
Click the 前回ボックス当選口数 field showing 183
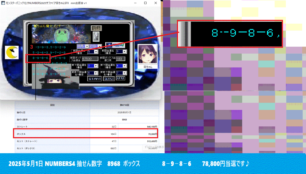pyautogui.click(x=121, y=59)
